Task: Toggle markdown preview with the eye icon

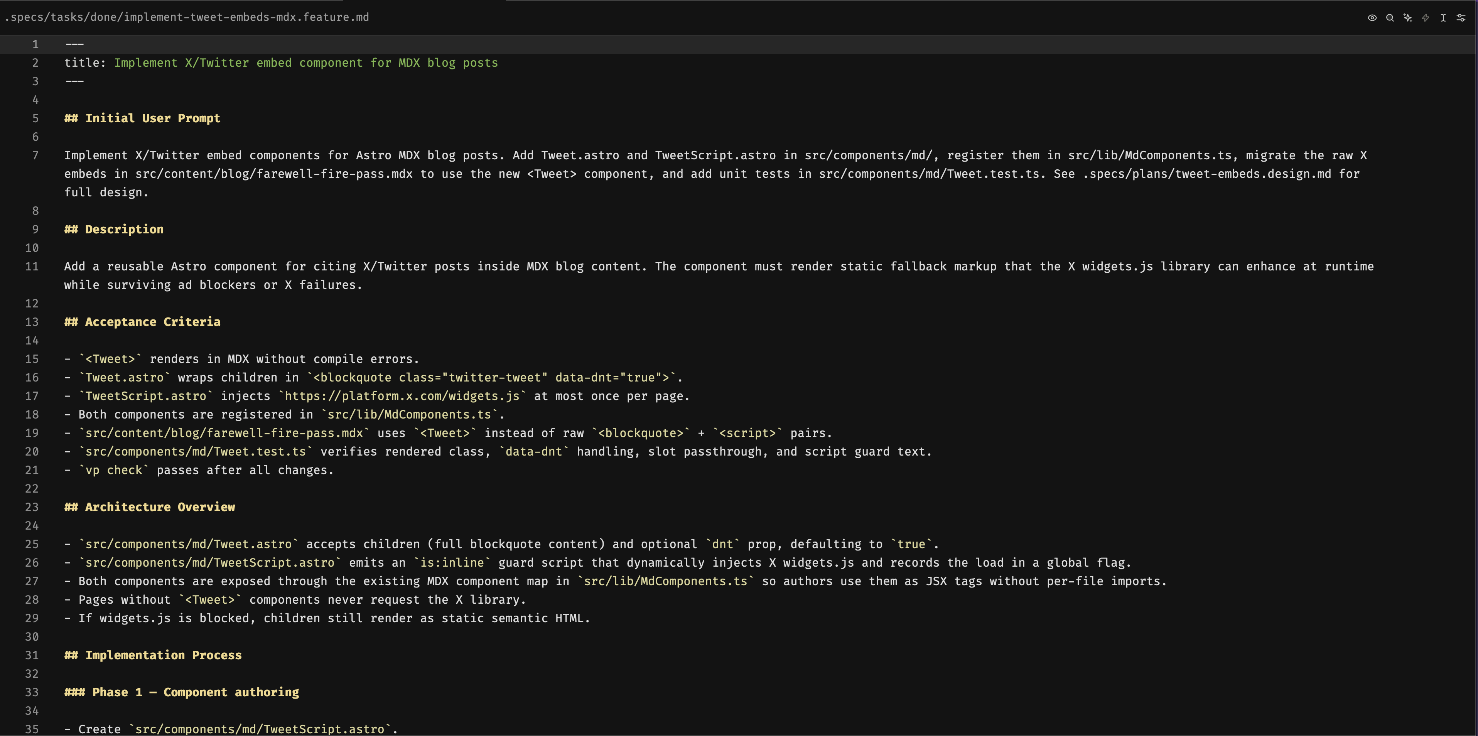Action: click(1372, 18)
